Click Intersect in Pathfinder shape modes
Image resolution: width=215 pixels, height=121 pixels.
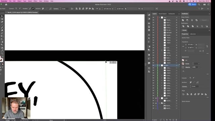[x=192, y=20]
